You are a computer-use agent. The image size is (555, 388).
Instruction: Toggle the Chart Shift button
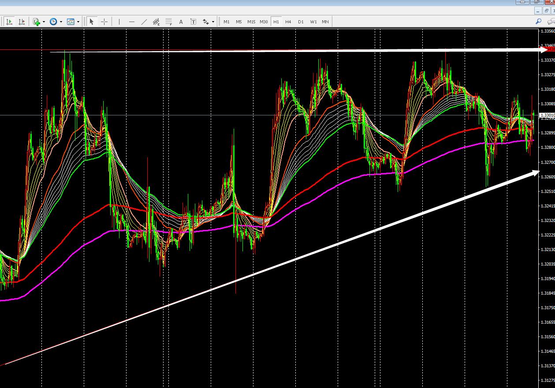point(22,22)
